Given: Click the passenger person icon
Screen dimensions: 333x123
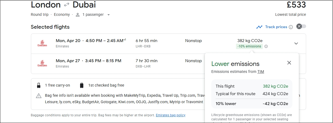Looking at the screenshot, I should point(78,15).
